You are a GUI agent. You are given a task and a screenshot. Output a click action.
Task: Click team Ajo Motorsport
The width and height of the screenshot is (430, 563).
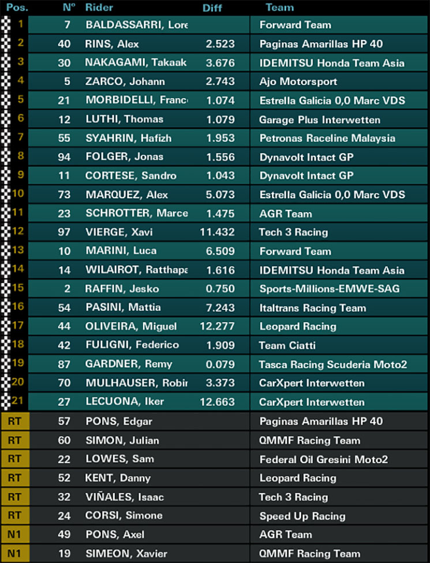pos(298,82)
